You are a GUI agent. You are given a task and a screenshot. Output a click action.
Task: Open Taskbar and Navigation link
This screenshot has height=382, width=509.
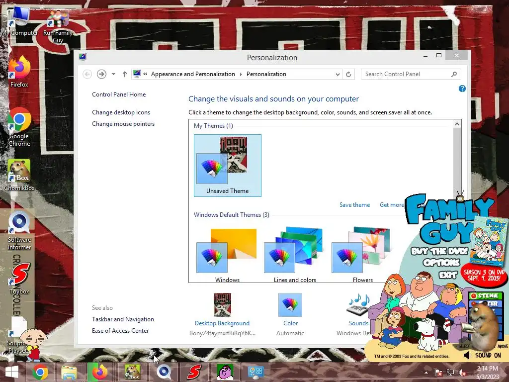pos(123,319)
